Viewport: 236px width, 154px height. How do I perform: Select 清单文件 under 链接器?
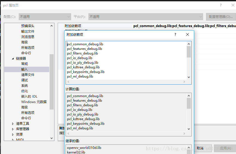point(28,75)
